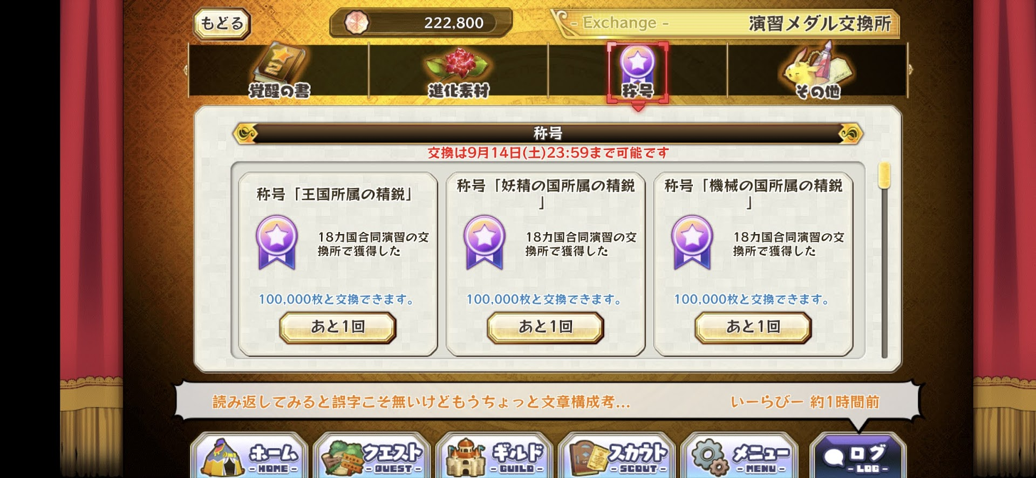Open the クエスト QUEST menu
The image size is (1036, 478).
click(x=372, y=455)
